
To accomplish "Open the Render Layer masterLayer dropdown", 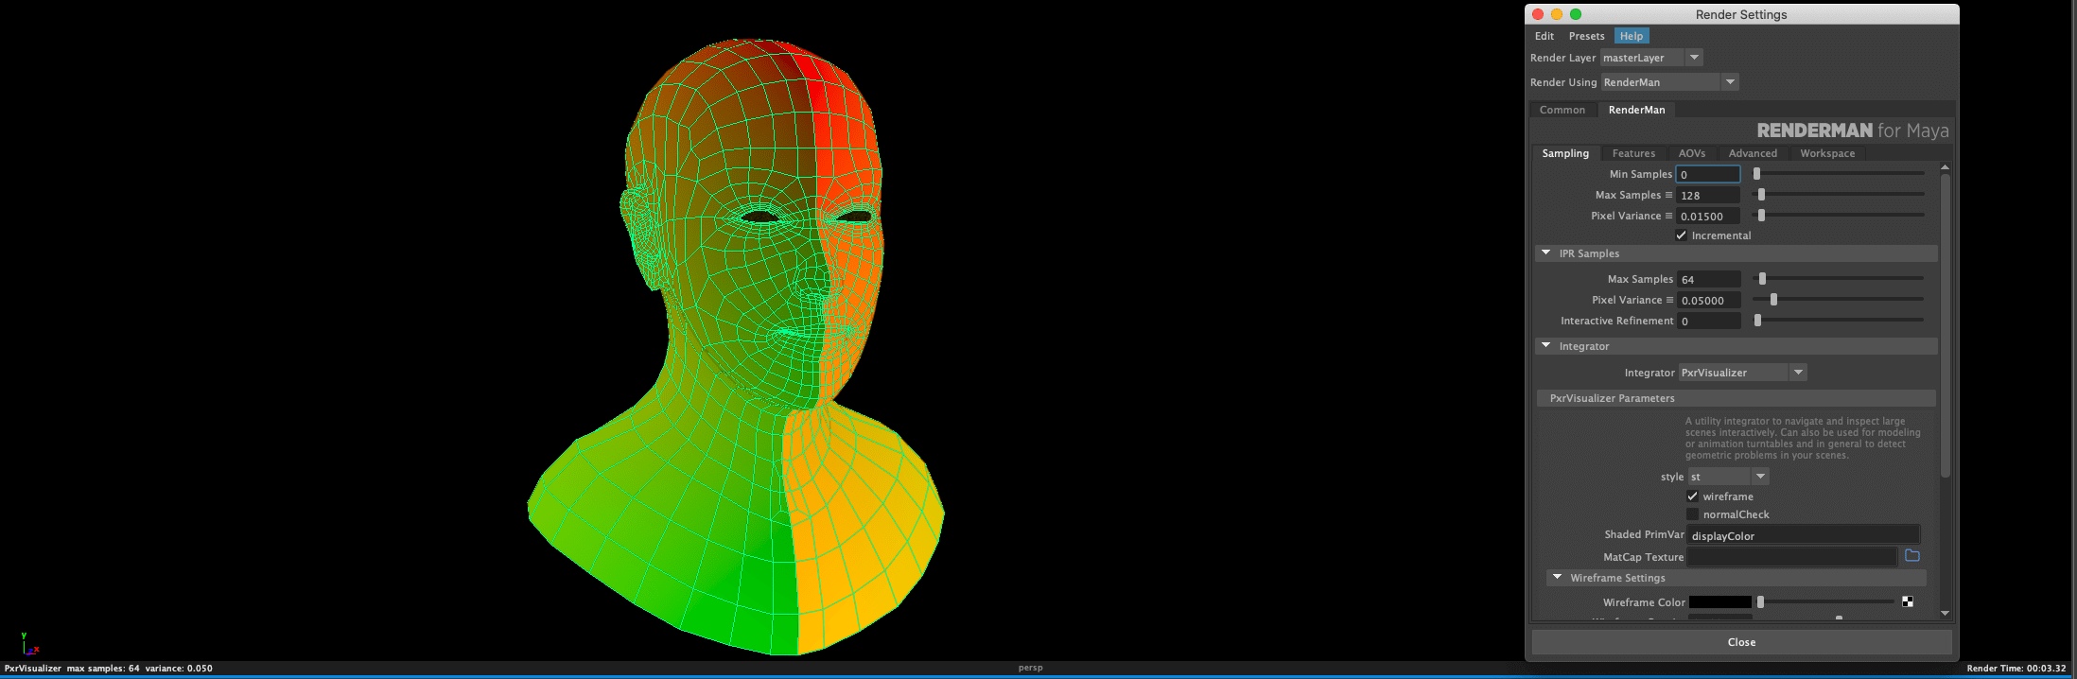I will [x=1651, y=58].
